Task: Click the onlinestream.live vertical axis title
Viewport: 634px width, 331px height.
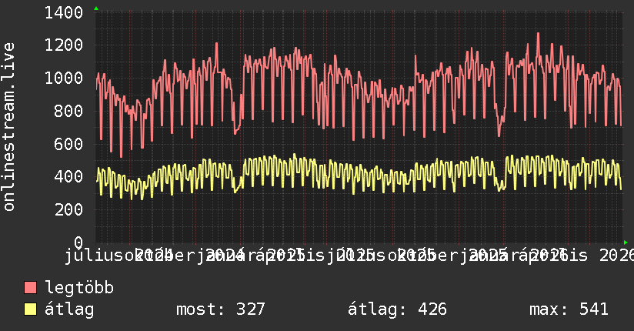Action: [x=9, y=127]
